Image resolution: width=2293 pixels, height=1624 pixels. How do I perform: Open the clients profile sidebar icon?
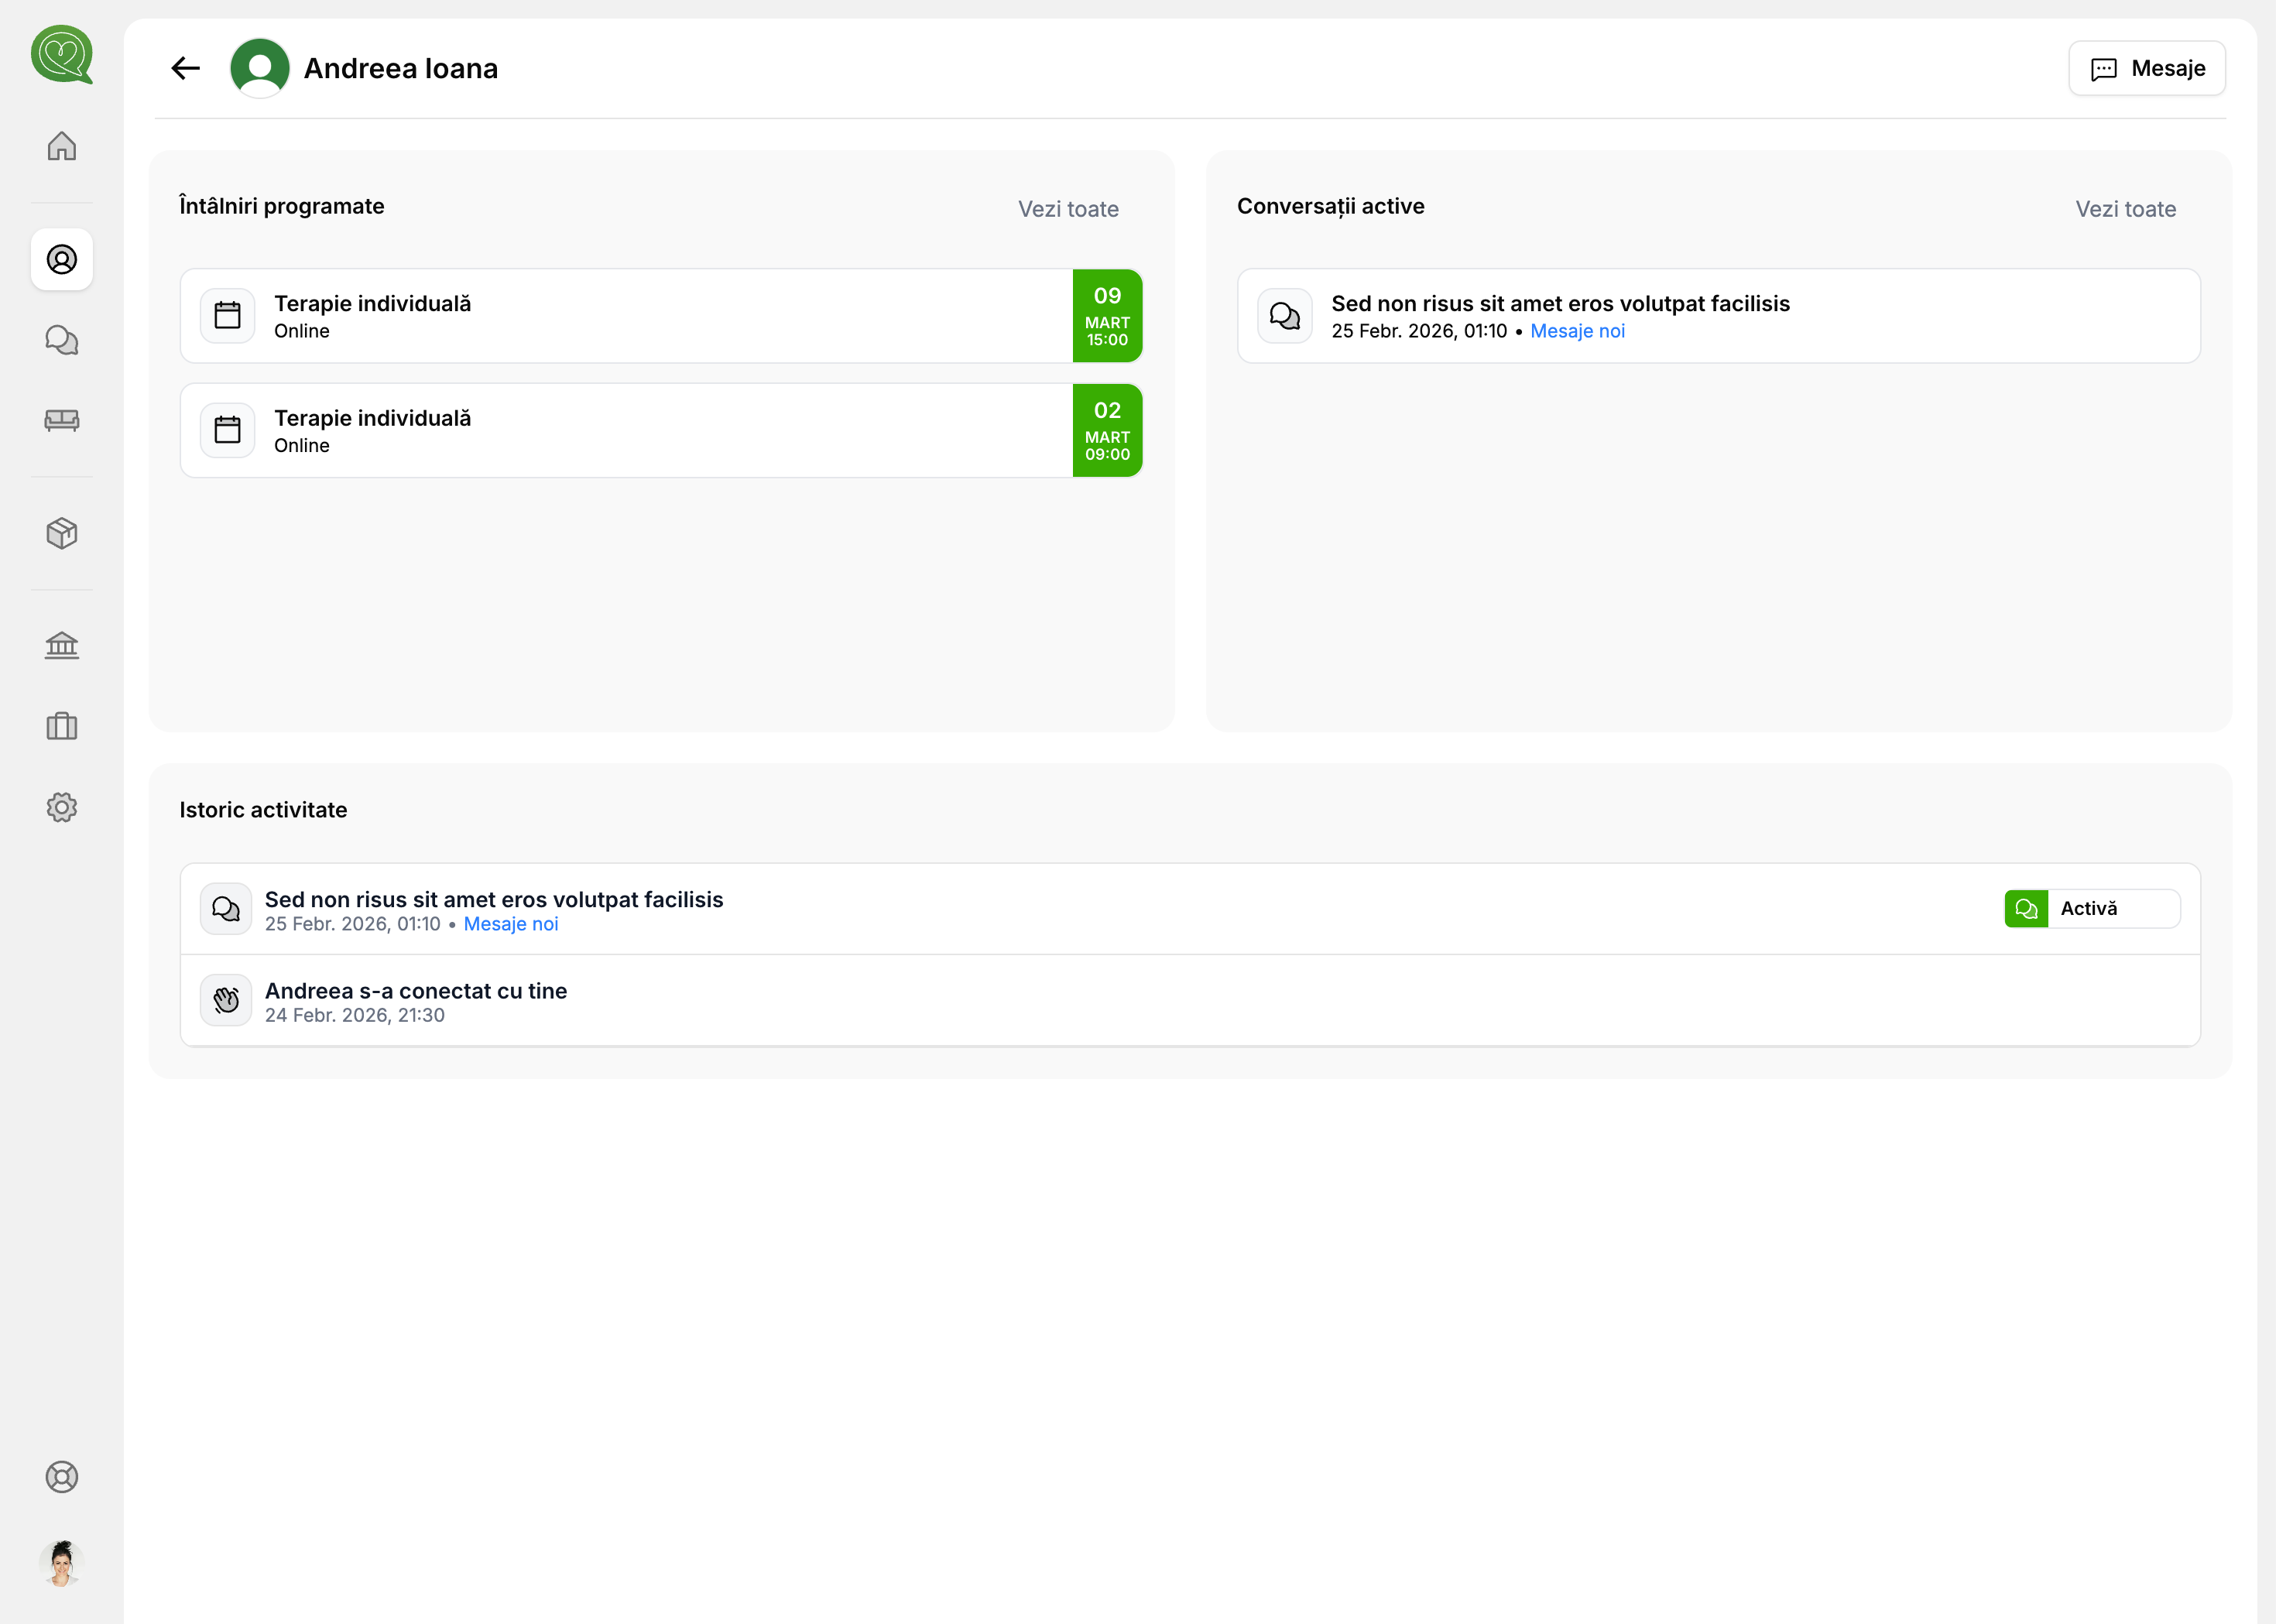(x=62, y=260)
